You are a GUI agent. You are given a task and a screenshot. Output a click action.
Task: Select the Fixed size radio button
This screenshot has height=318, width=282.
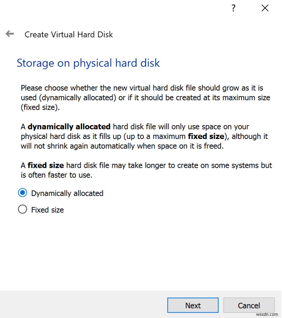22,209
